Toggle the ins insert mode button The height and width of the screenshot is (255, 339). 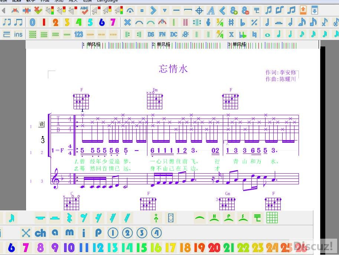(18, 34)
